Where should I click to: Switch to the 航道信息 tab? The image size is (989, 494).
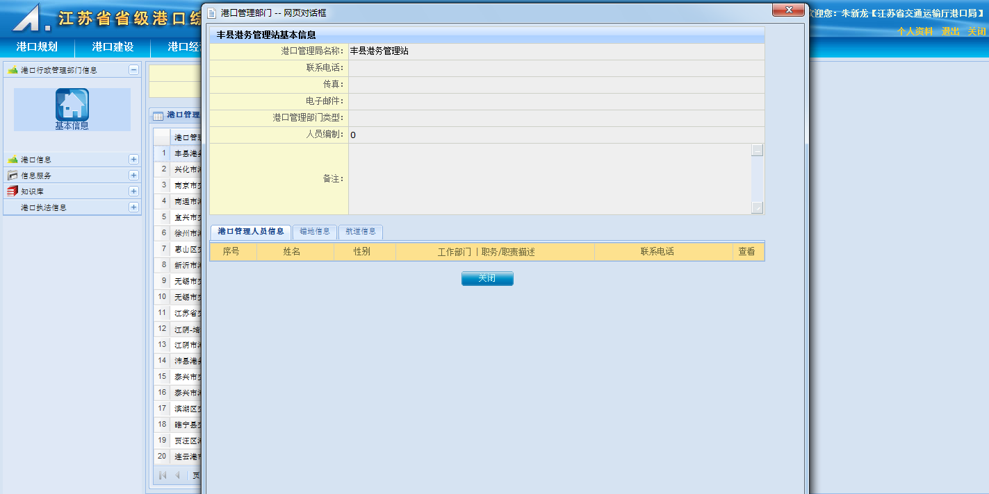[x=360, y=232]
